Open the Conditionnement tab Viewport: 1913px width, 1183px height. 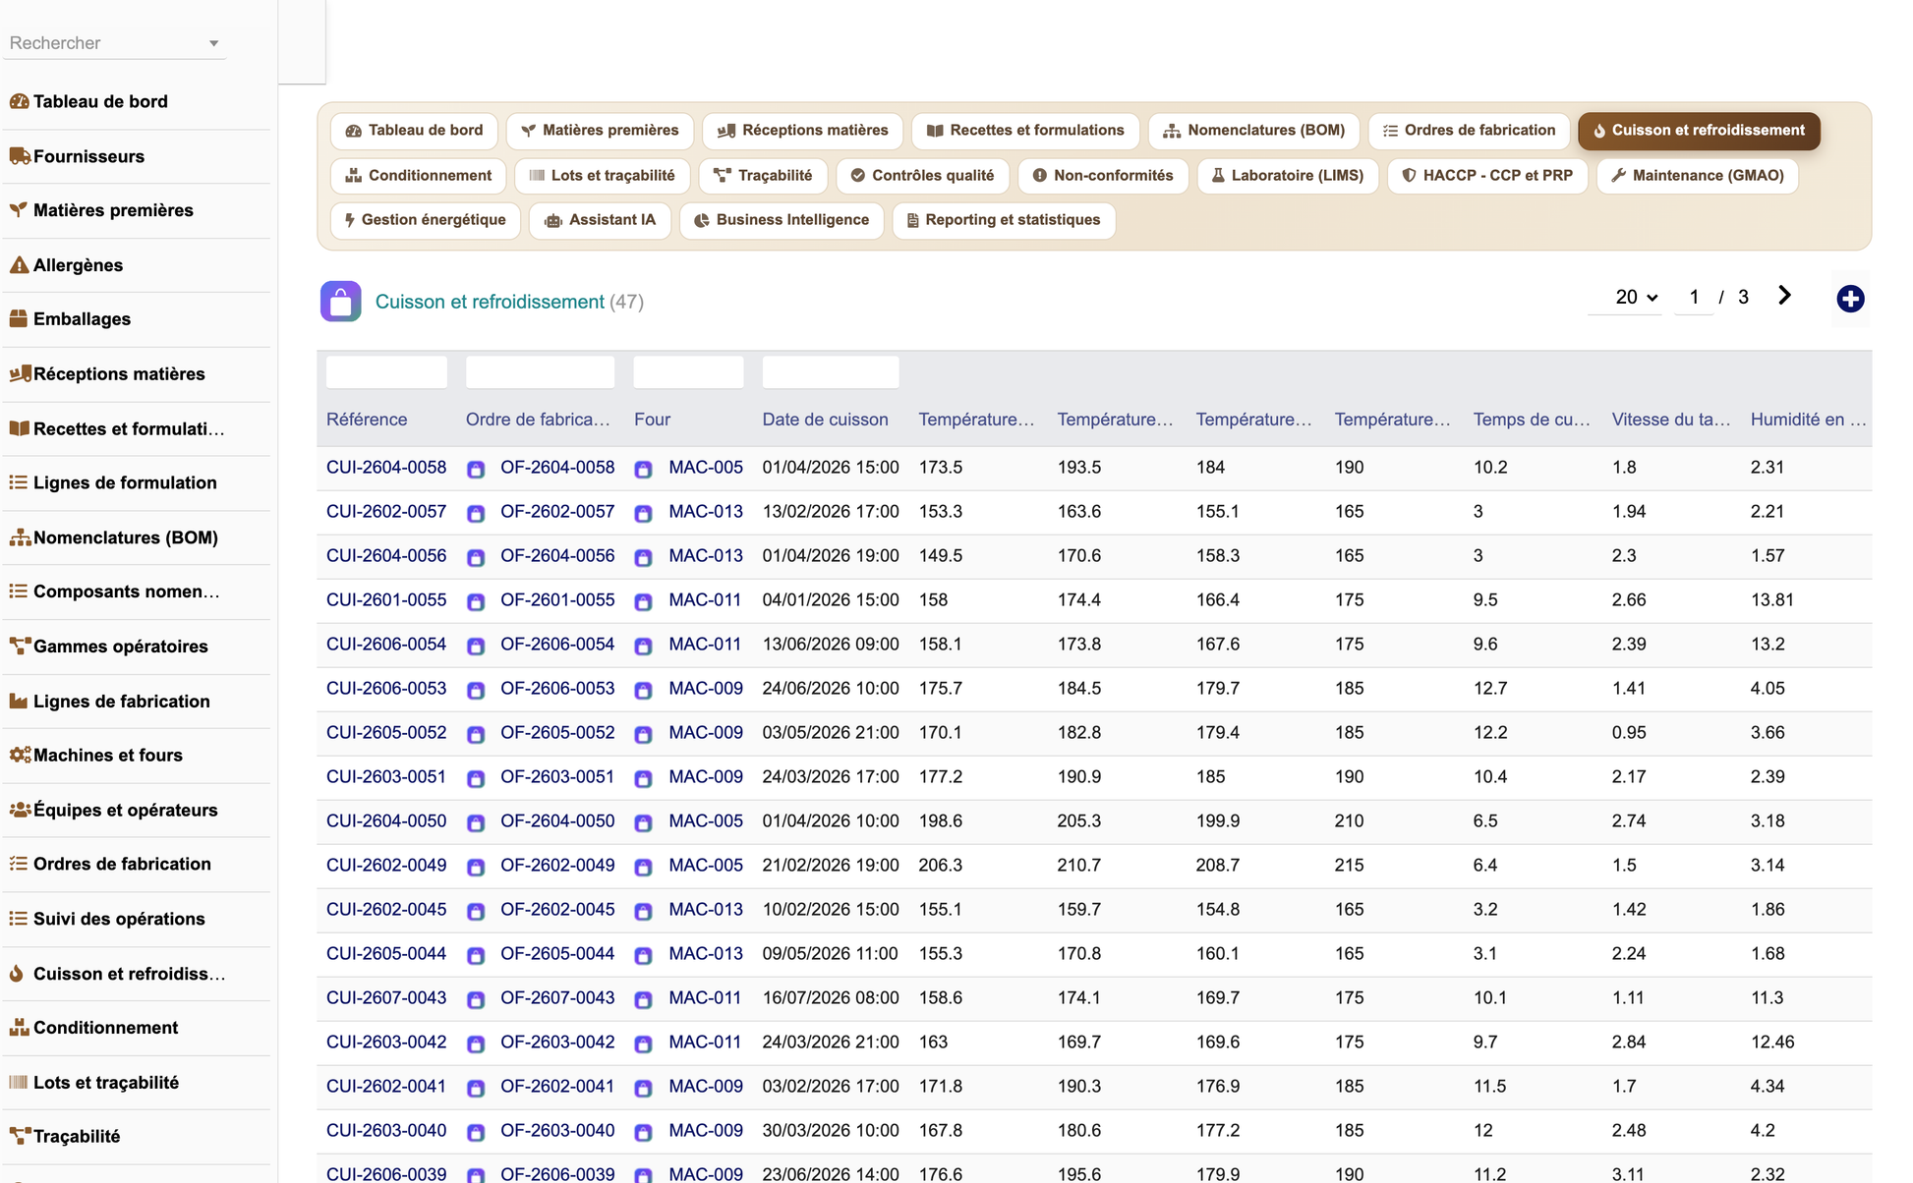418,176
